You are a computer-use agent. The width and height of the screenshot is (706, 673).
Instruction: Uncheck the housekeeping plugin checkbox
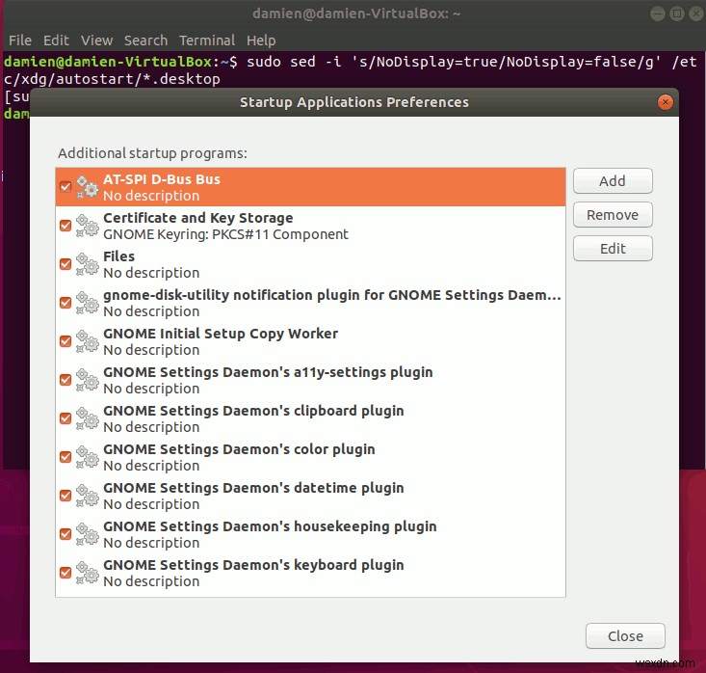[65, 534]
